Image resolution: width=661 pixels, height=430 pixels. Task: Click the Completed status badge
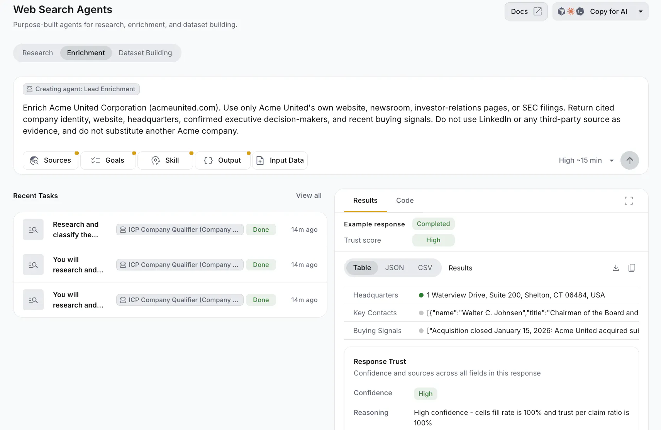(433, 224)
